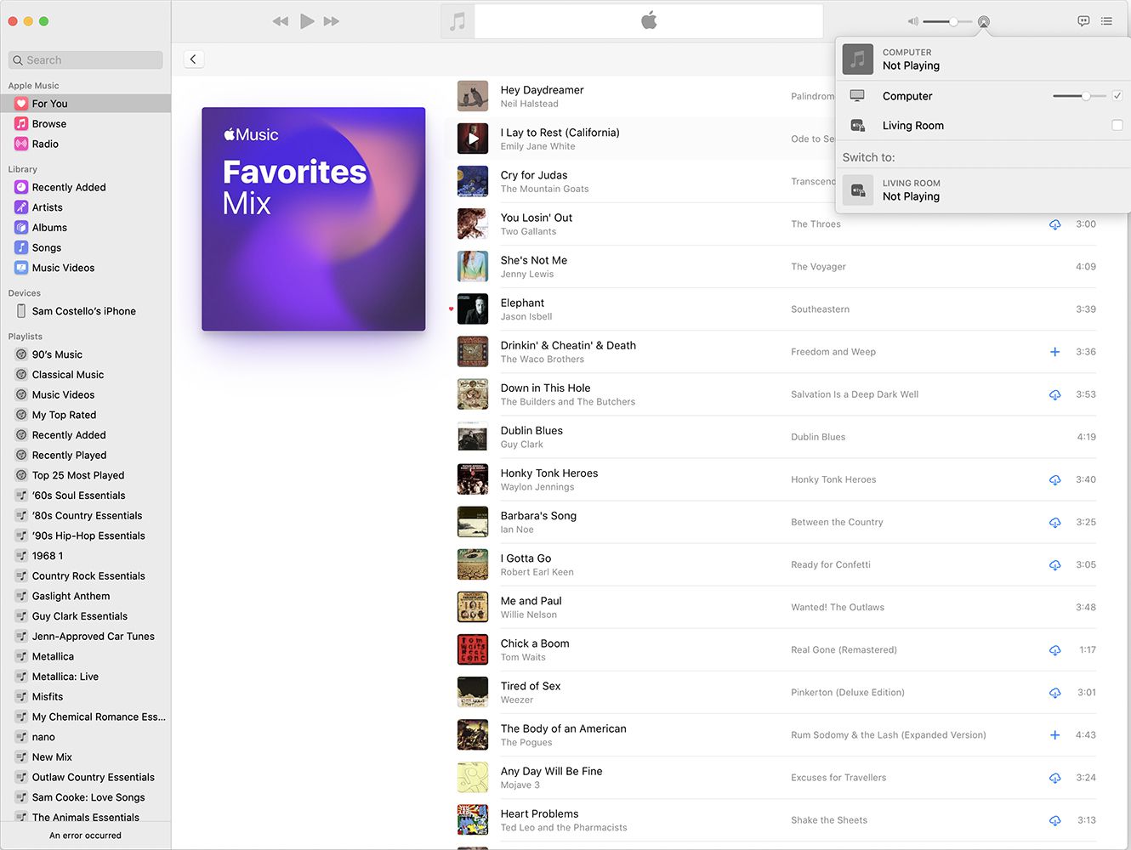Open Sam Cooke: Love Songs playlist

85,797
